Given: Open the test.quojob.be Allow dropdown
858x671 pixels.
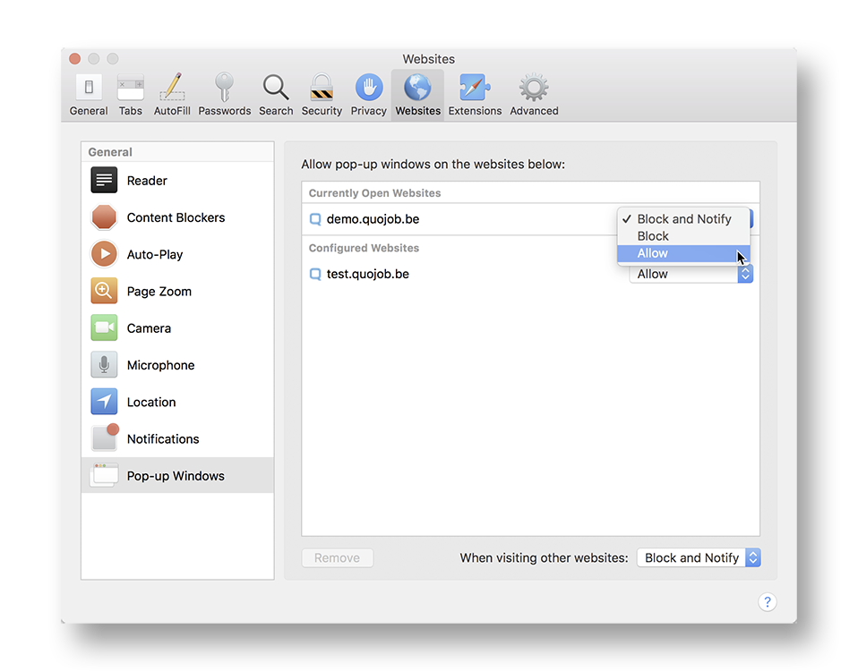Looking at the screenshot, I should click(x=691, y=274).
